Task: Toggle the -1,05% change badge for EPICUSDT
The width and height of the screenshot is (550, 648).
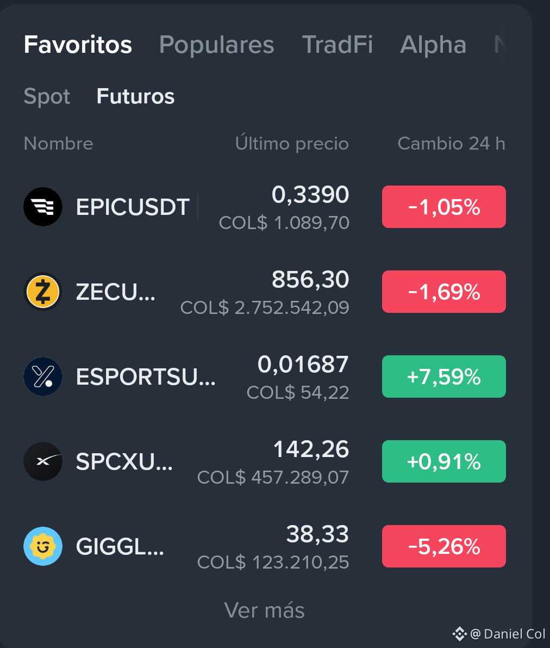Action: coord(444,207)
